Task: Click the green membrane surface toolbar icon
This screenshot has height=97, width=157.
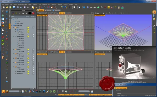Action: click(98, 7)
